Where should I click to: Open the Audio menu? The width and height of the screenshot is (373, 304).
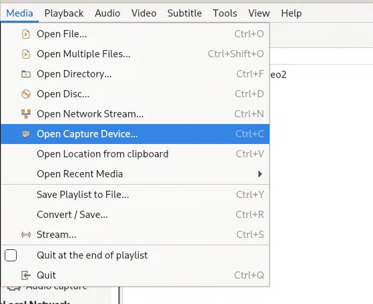click(107, 13)
